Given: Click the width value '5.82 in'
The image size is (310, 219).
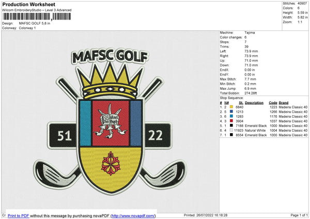Looking at the screenshot, I should [302, 18].
